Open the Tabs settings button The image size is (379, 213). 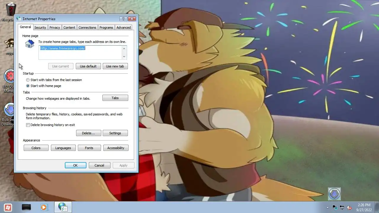[115, 98]
